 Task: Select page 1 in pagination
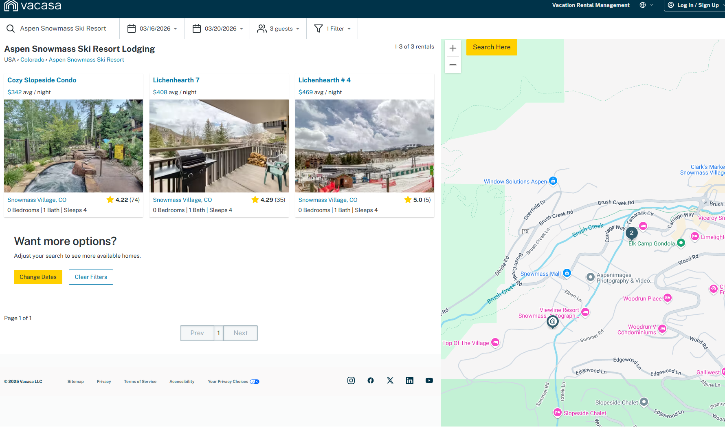219,333
